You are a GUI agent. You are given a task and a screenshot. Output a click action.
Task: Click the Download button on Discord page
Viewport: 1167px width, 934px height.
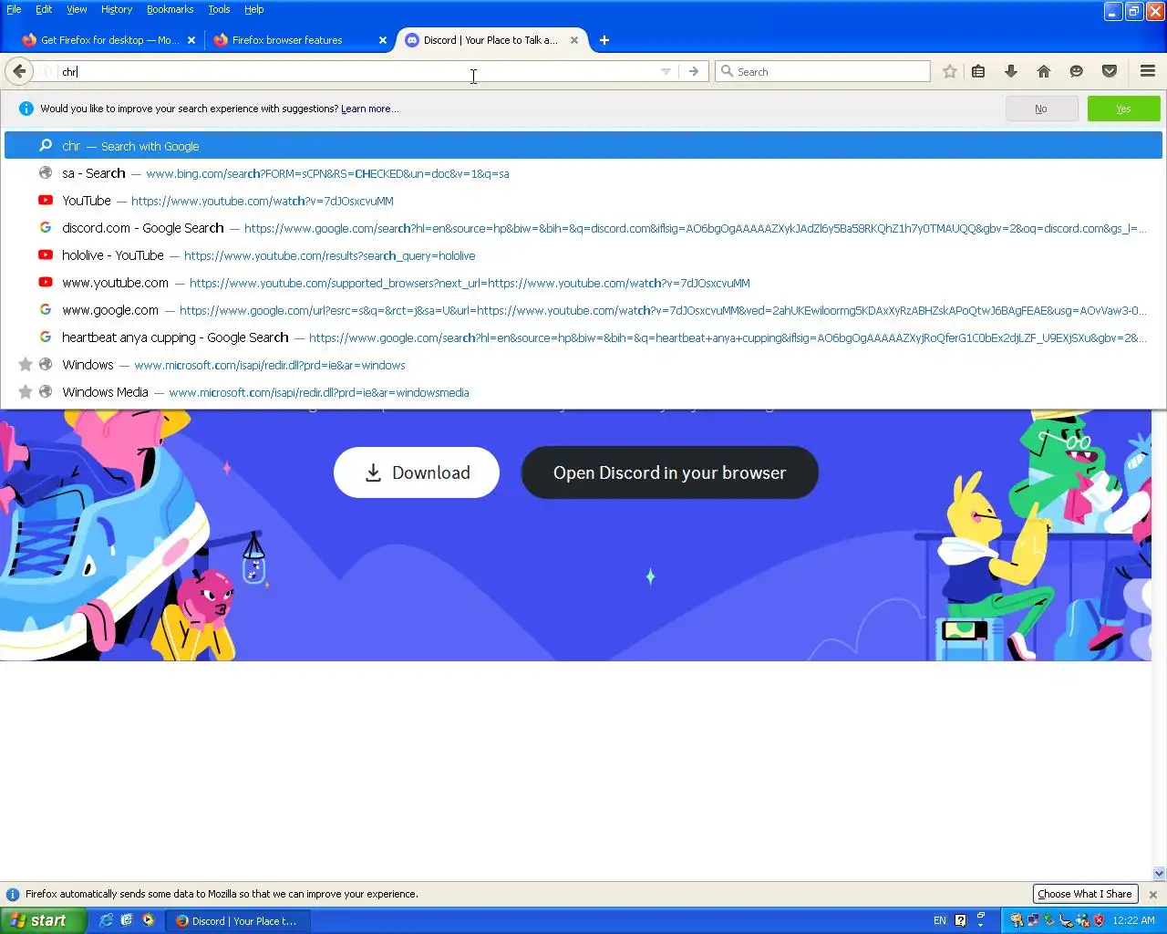[x=417, y=472]
